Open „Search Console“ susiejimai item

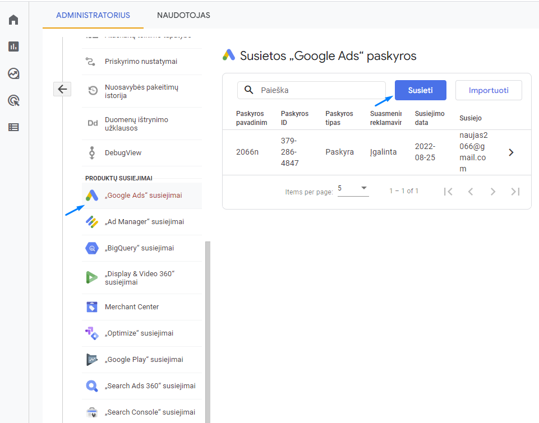pyautogui.click(x=142, y=412)
